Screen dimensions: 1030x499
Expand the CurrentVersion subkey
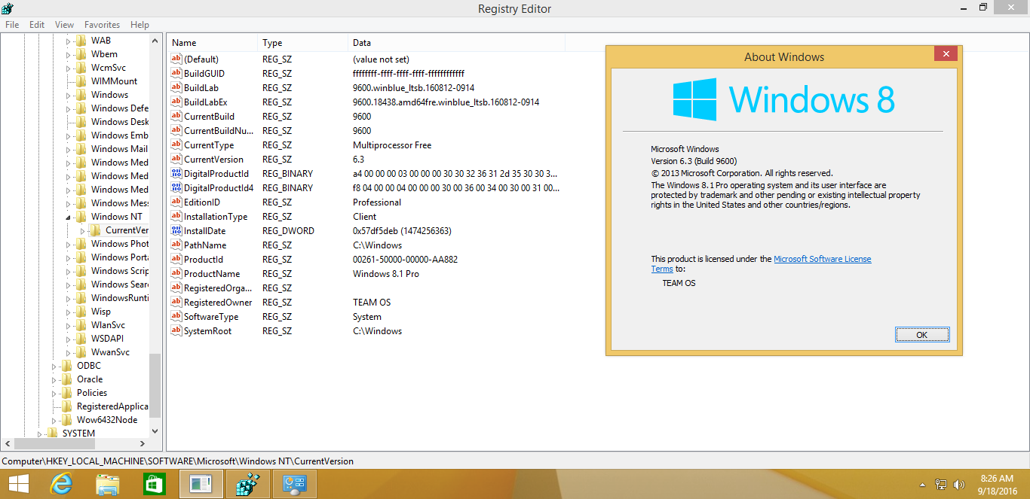coord(82,230)
